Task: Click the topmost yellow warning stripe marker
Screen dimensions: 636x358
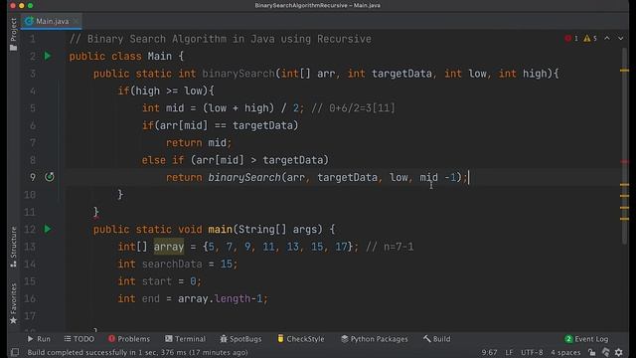Action: pos(625,71)
